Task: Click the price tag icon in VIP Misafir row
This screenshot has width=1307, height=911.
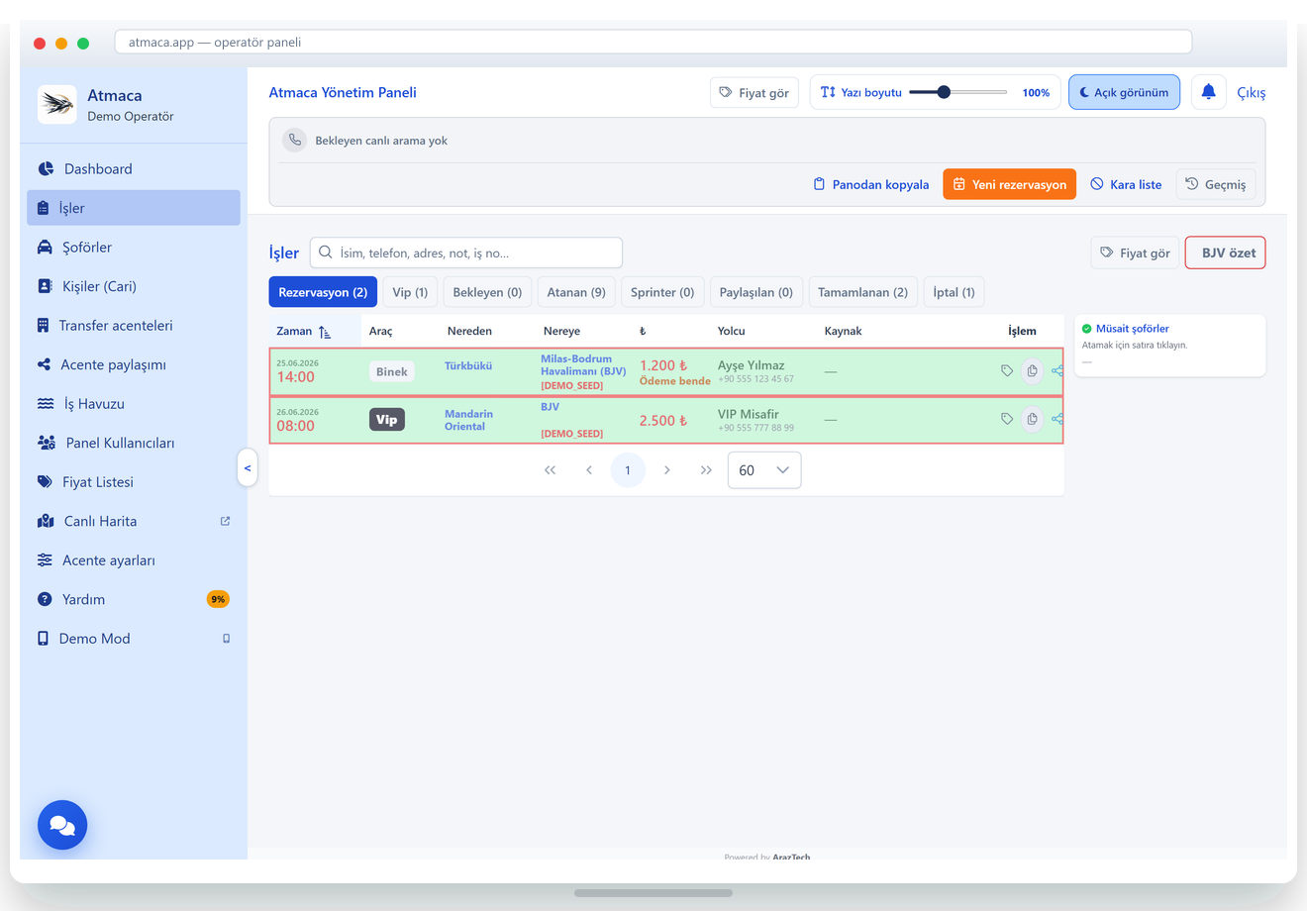Action: (x=1007, y=419)
